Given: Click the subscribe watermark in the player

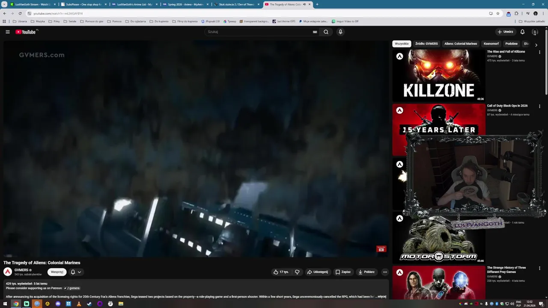Looking at the screenshot, I should (381, 249).
